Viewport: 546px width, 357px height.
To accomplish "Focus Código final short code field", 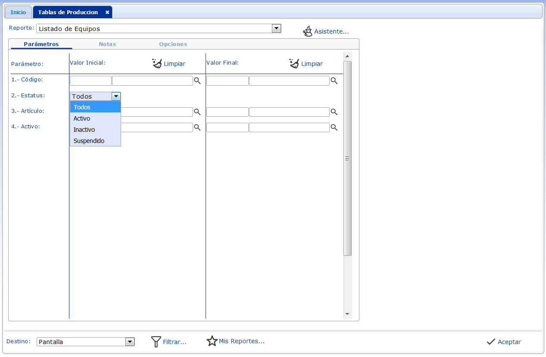I will pyautogui.click(x=228, y=81).
